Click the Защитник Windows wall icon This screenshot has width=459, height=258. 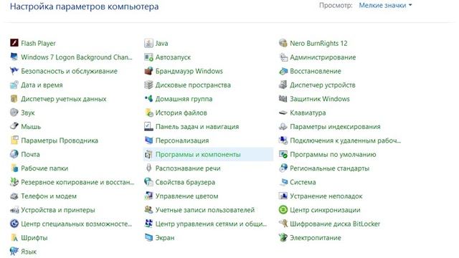point(283,99)
